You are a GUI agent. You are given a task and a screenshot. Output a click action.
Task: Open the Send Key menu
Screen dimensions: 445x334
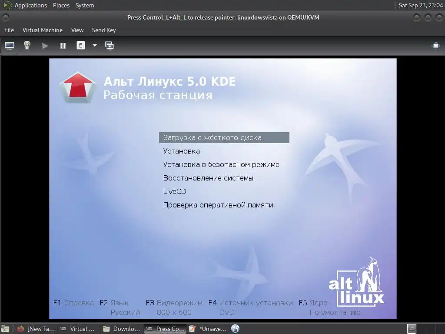(x=103, y=30)
